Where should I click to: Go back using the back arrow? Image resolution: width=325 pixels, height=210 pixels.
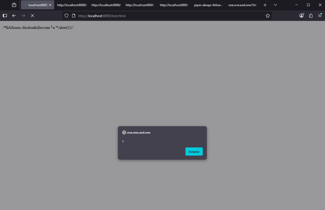coord(14,16)
